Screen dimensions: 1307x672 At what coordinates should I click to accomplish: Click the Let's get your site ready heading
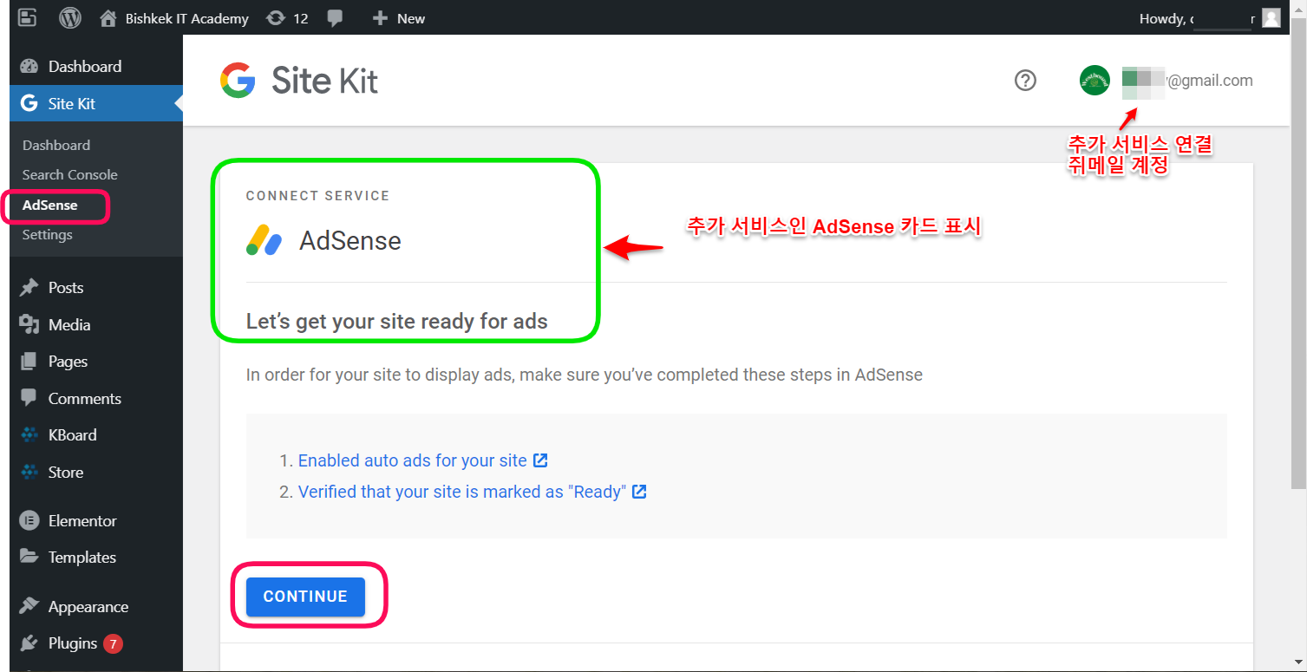click(397, 322)
